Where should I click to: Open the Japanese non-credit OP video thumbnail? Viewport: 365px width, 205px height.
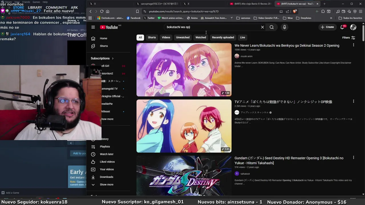click(184, 126)
